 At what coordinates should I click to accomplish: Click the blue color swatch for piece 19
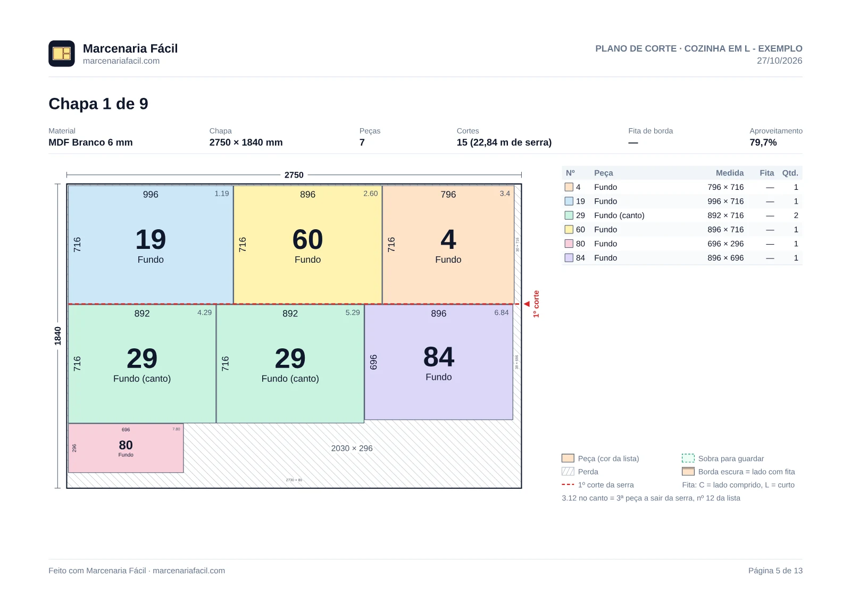click(569, 201)
